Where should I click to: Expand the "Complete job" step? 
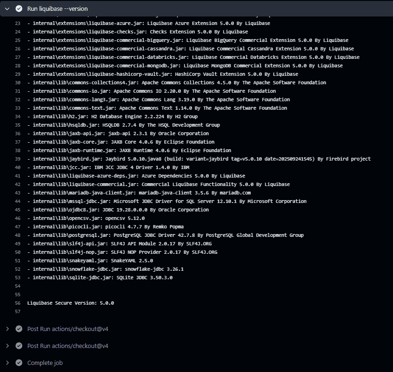pos(7,363)
